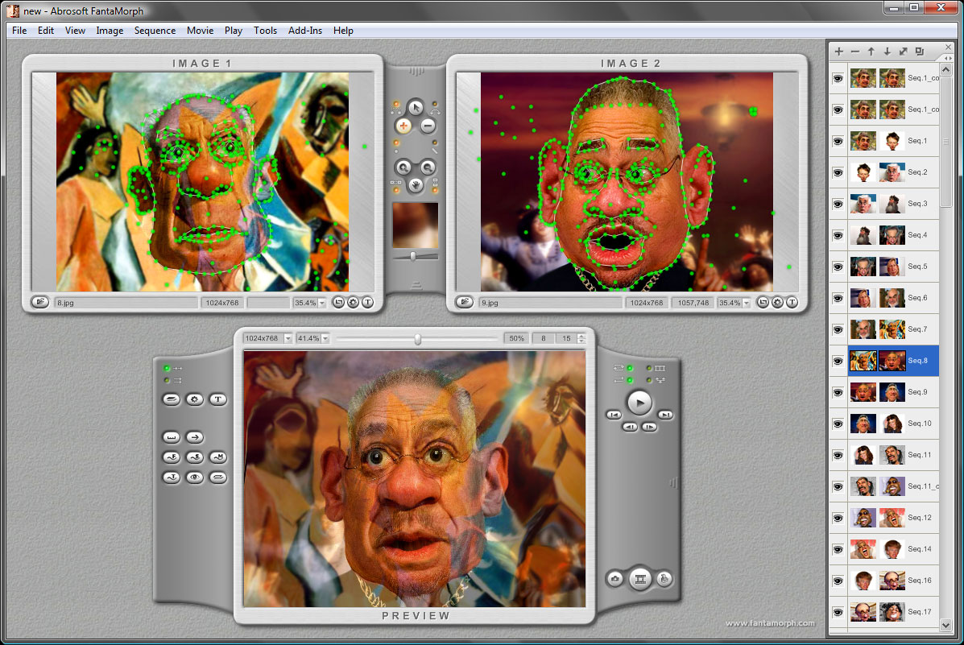
Task: Jump to first frame of preview
Action: pyautogui.click(x=614, y=415)
